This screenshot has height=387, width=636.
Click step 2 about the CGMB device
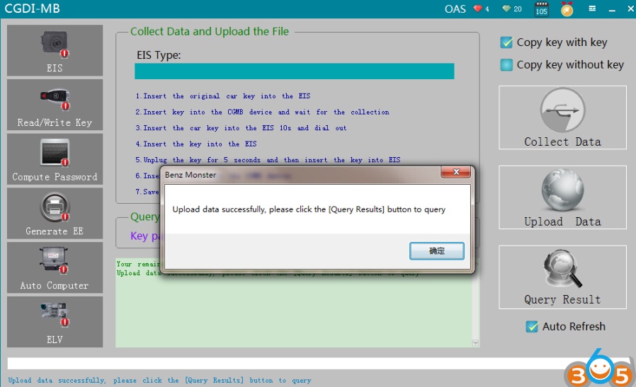click(262, 112)
